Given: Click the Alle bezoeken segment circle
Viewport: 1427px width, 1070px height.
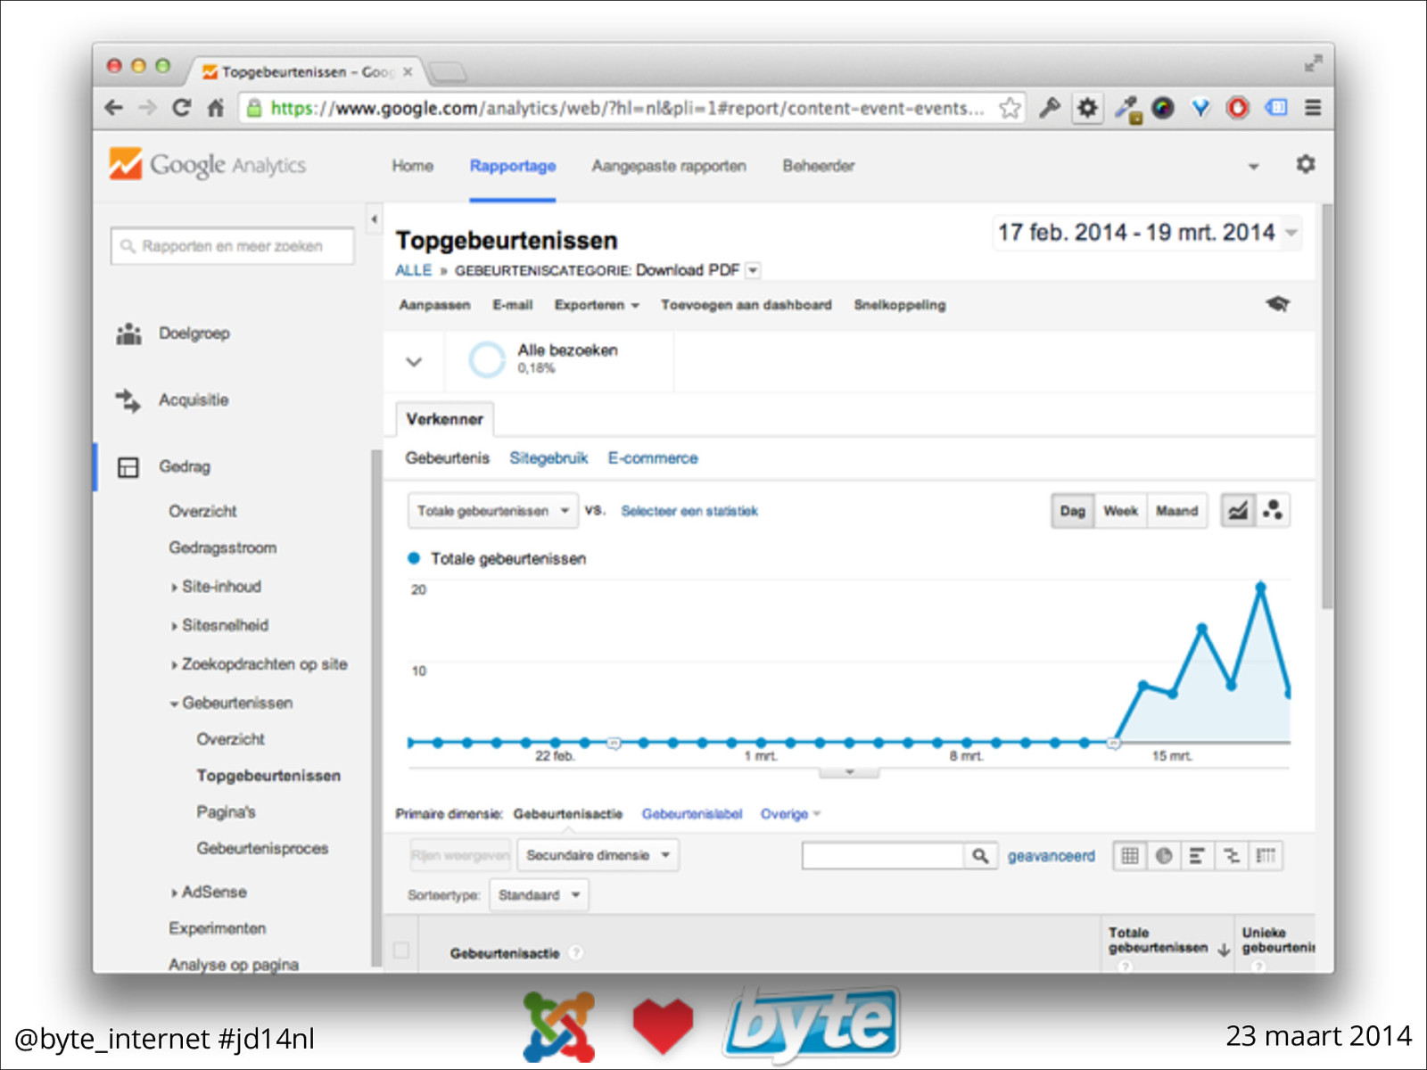Looking at the screenshot, I should [x=487, y=360].
